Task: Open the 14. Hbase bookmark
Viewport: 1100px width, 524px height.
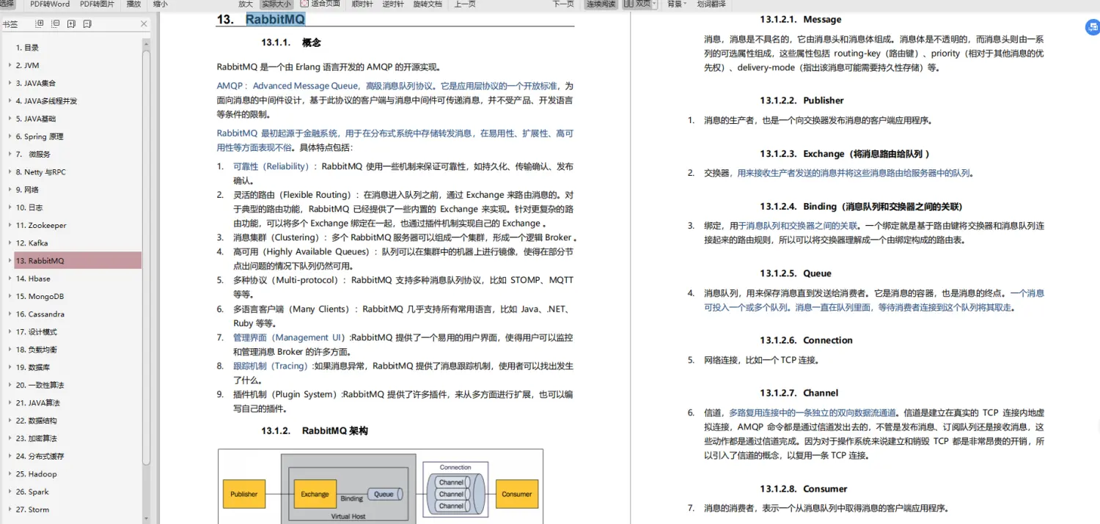Action: [33, 278]
